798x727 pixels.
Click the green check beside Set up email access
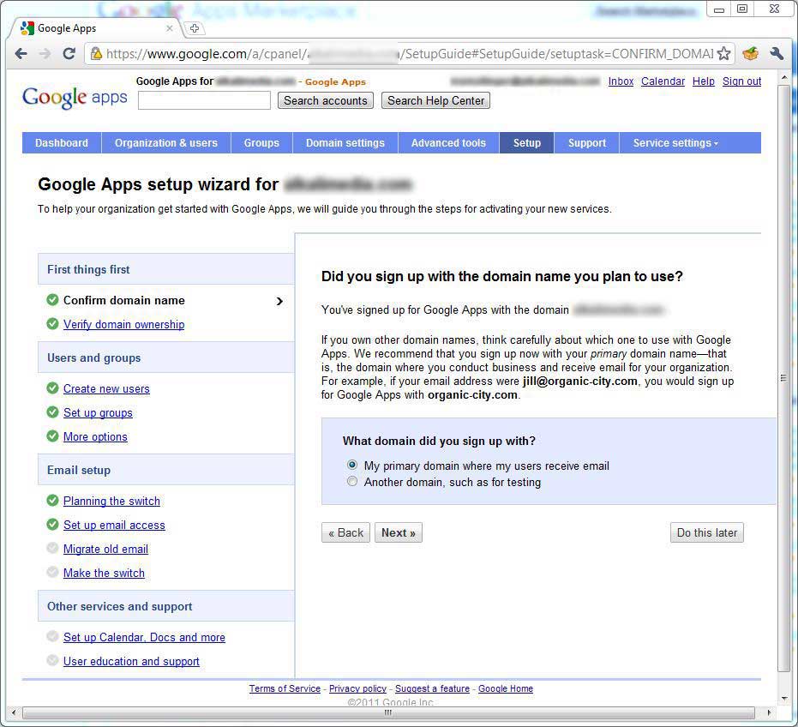pyautogui.click(x=52, y=525)
